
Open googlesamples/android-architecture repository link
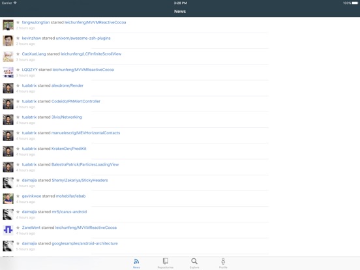click(x=85, y=243)
